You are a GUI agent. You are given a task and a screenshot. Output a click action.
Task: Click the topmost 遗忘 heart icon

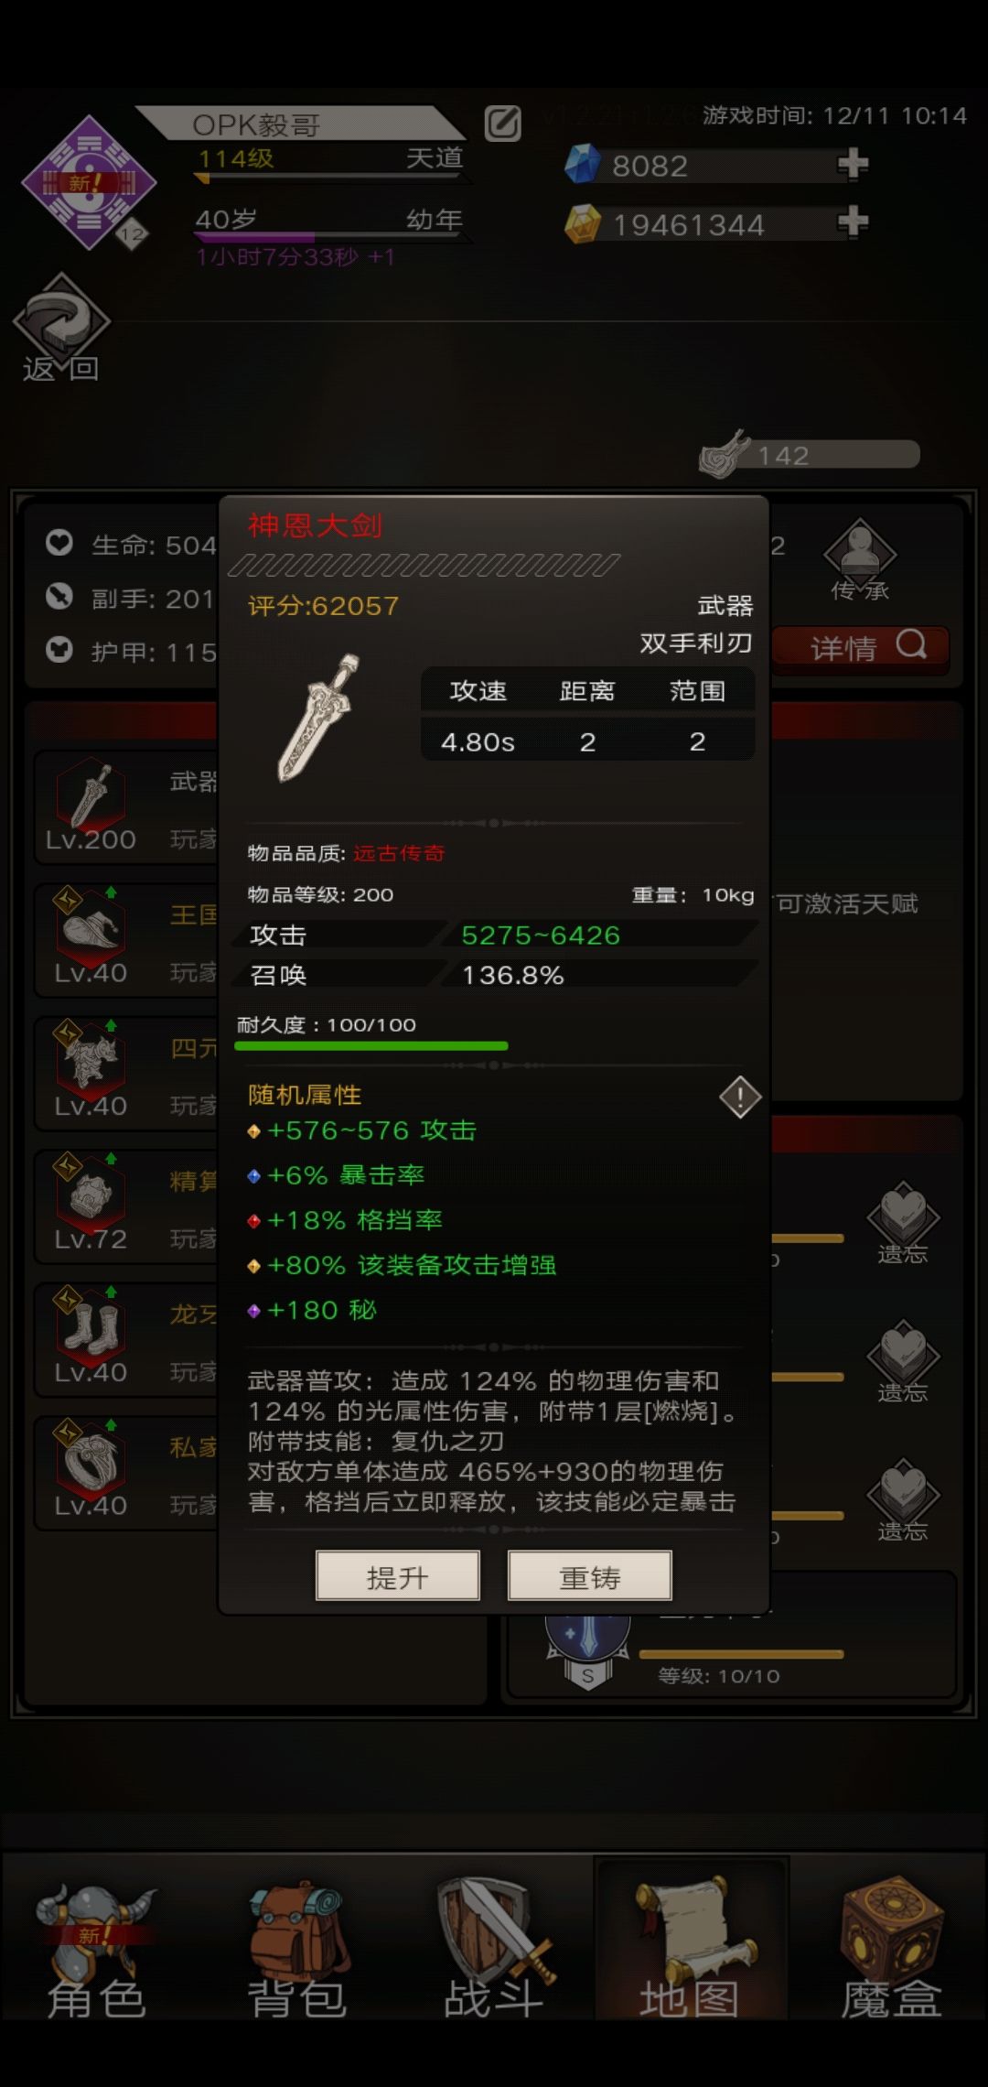[x=903, y=1223]
